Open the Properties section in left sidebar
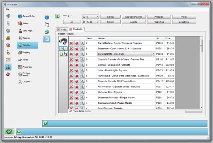Image resolution: width=213 pixels, height=143 pixels. (x=25, y=67)
